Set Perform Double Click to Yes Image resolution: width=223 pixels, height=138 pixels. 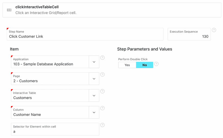[x=127, y=65]
